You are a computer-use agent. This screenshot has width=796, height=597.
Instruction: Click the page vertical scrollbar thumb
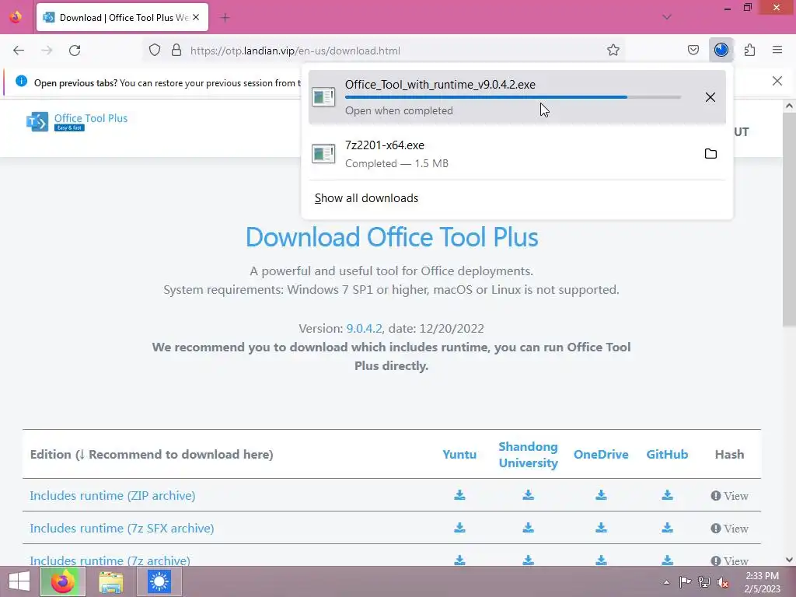pos(789,219)
